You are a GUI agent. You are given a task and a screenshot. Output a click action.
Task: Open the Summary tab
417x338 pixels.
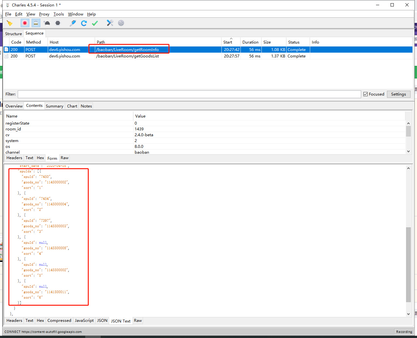tap(55, 106)
